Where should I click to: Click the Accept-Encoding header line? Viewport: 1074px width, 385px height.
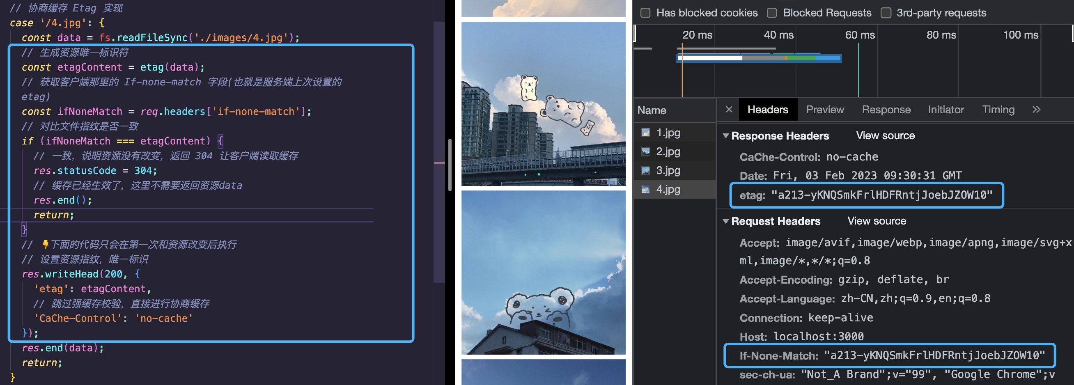point(844,280)
